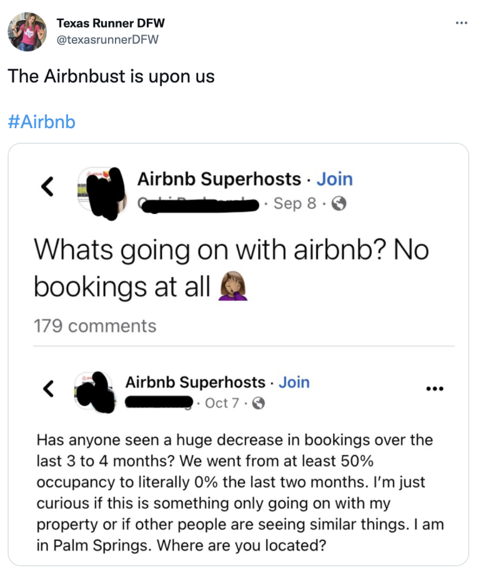Click the globe icon beside Sep 8
This screenshot has width=481, height=569.
[339, 204]
